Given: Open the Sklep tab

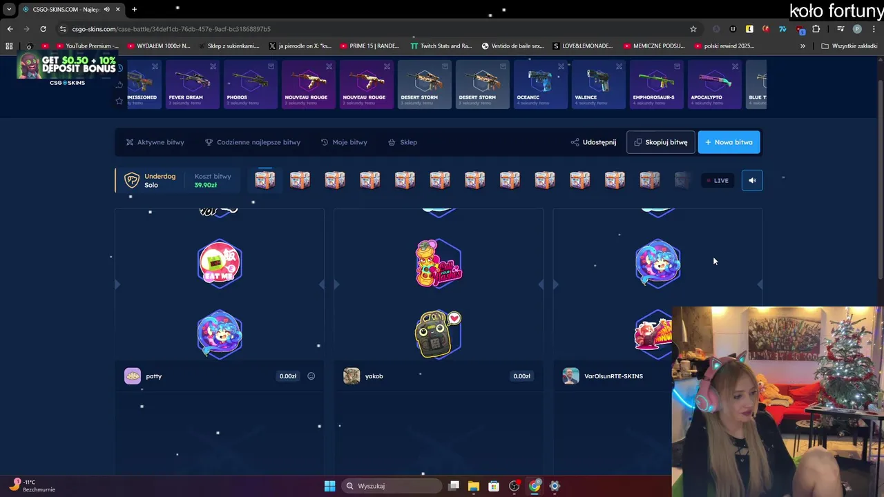Looking at the screenshot, I should pyautogui.click(x=403, y=142).
